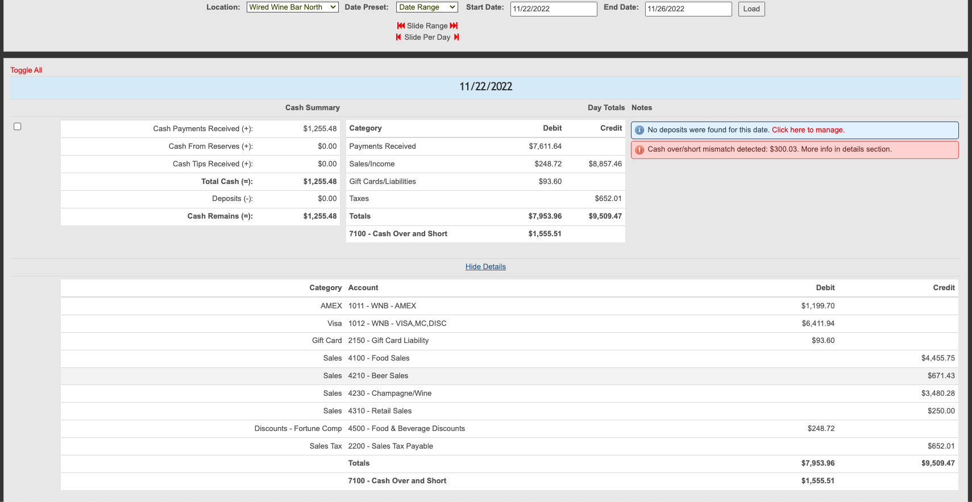The image size is (972, 502).
Task: Open the Location dropdown Wired Wine Bar North
Action: coord(293,7)
